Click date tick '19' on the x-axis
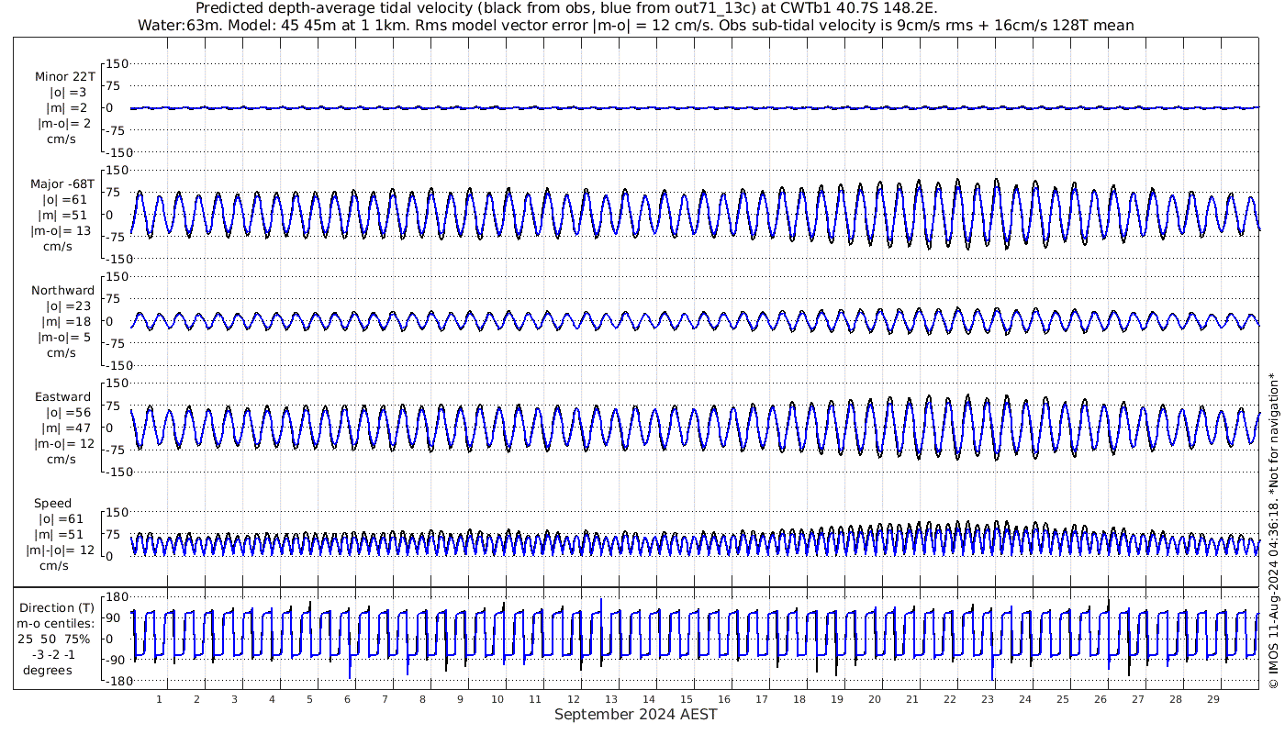This screenshot has height=734, width=1285. [x=836, y=699]
